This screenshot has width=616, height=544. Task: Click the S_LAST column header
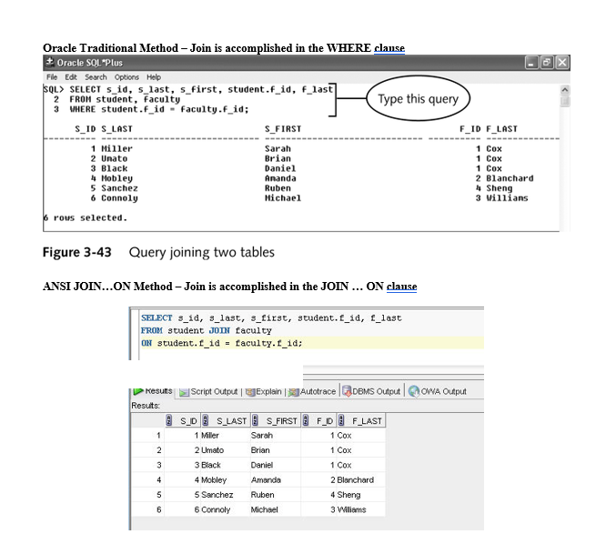click(x=226, y=420)
